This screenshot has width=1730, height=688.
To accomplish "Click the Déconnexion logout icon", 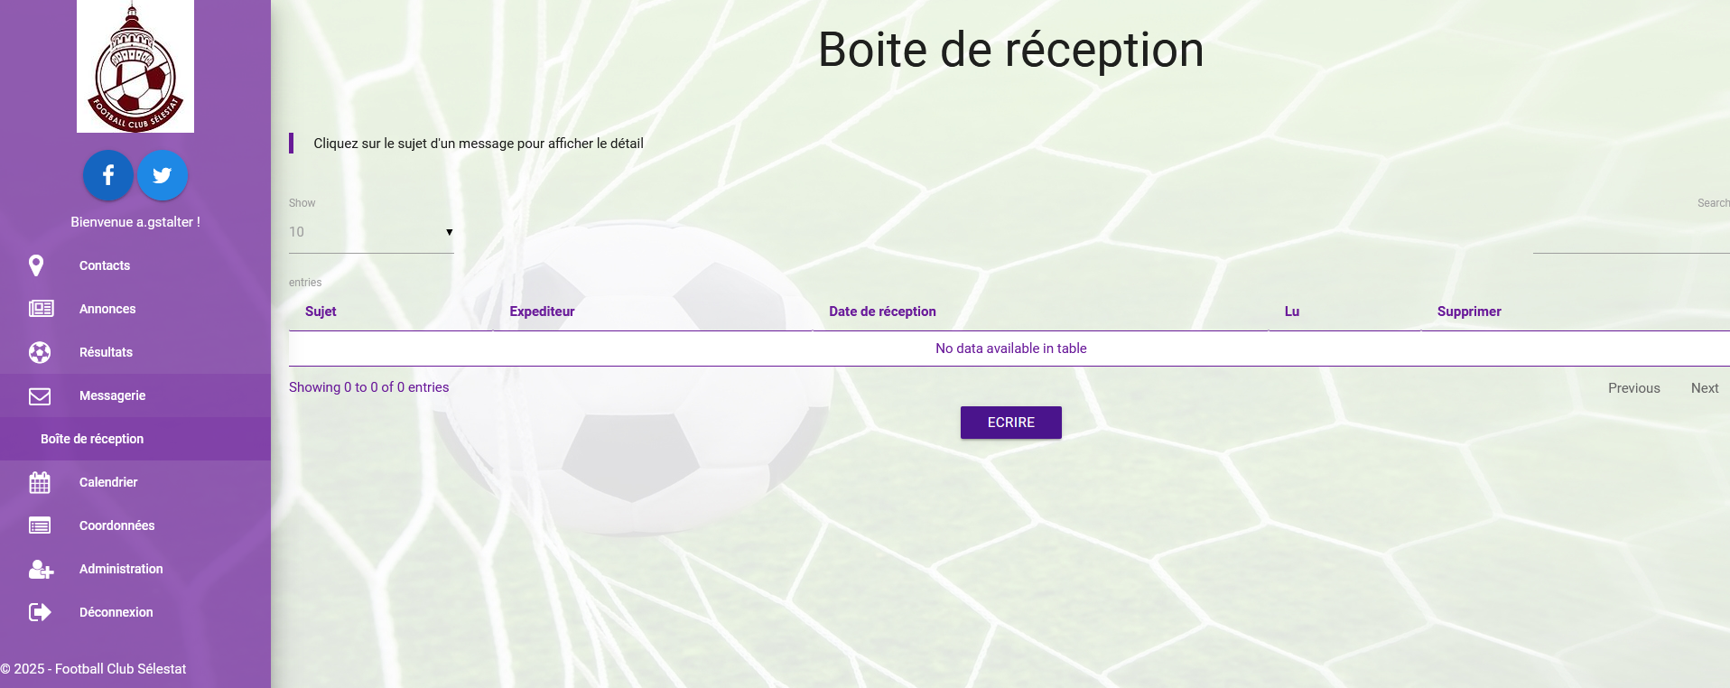I will click(40, 612).
